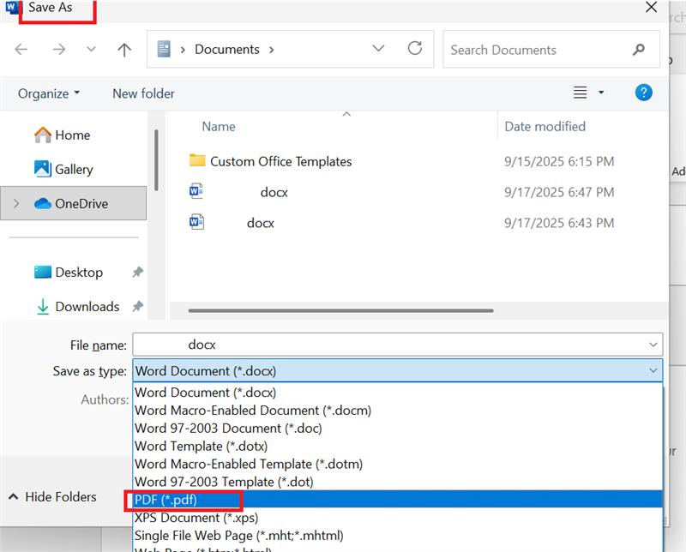Select Gallery in the navigation pane
686x552 pixels.
point(63,169)
